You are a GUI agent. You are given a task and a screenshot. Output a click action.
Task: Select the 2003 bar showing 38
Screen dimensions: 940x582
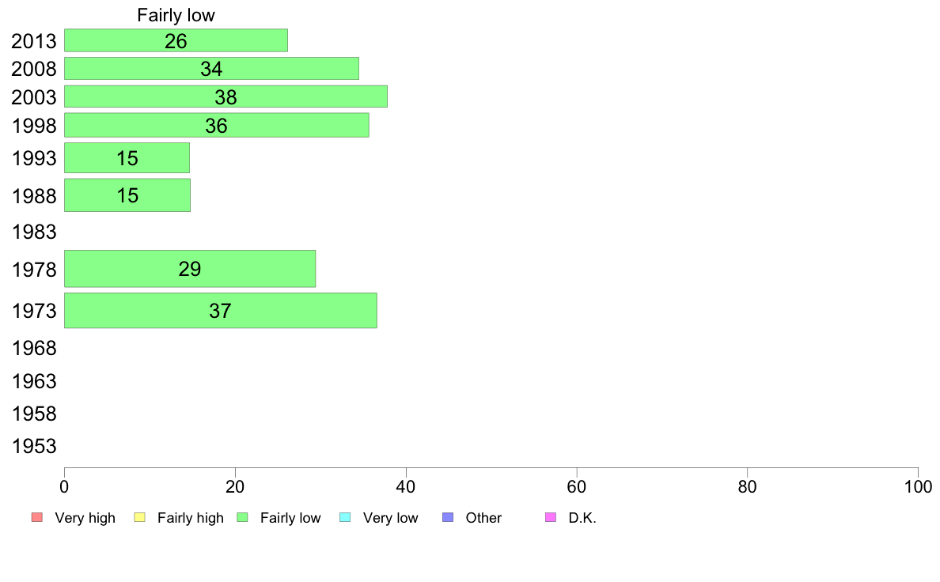coord(226,96)
